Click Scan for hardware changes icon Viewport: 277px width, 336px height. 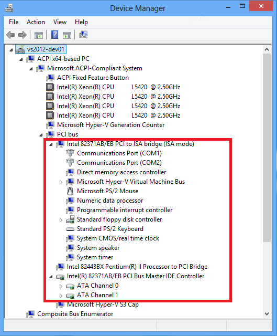click(x=83, y=35)
